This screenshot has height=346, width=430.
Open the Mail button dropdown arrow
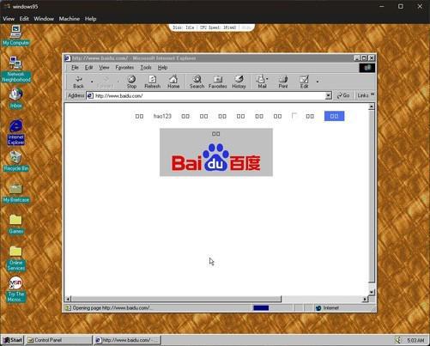coord(267,79)
